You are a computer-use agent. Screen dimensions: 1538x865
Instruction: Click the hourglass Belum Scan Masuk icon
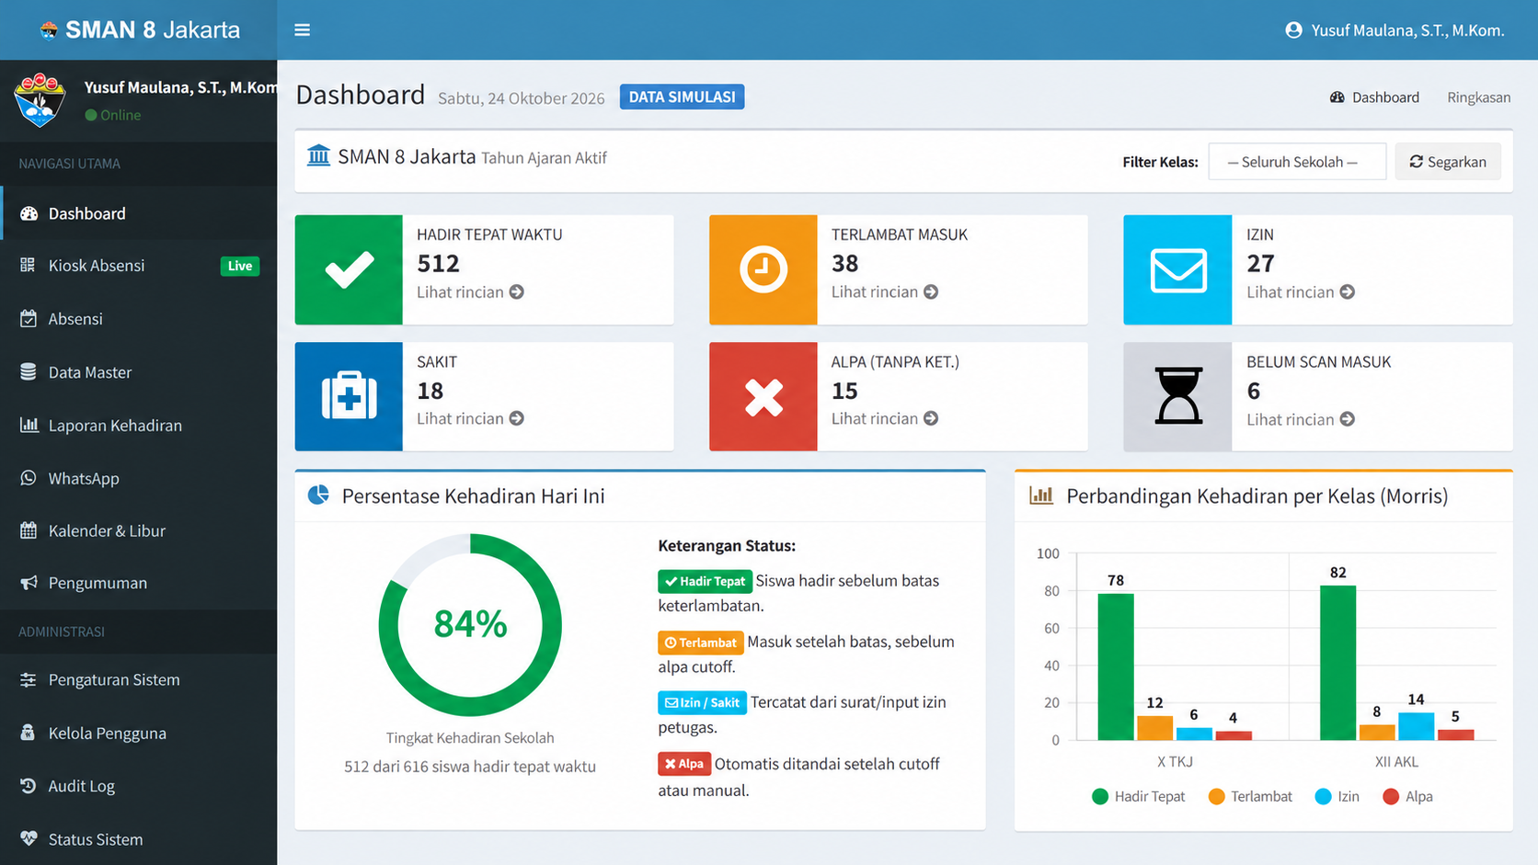tap(1177, 396)
